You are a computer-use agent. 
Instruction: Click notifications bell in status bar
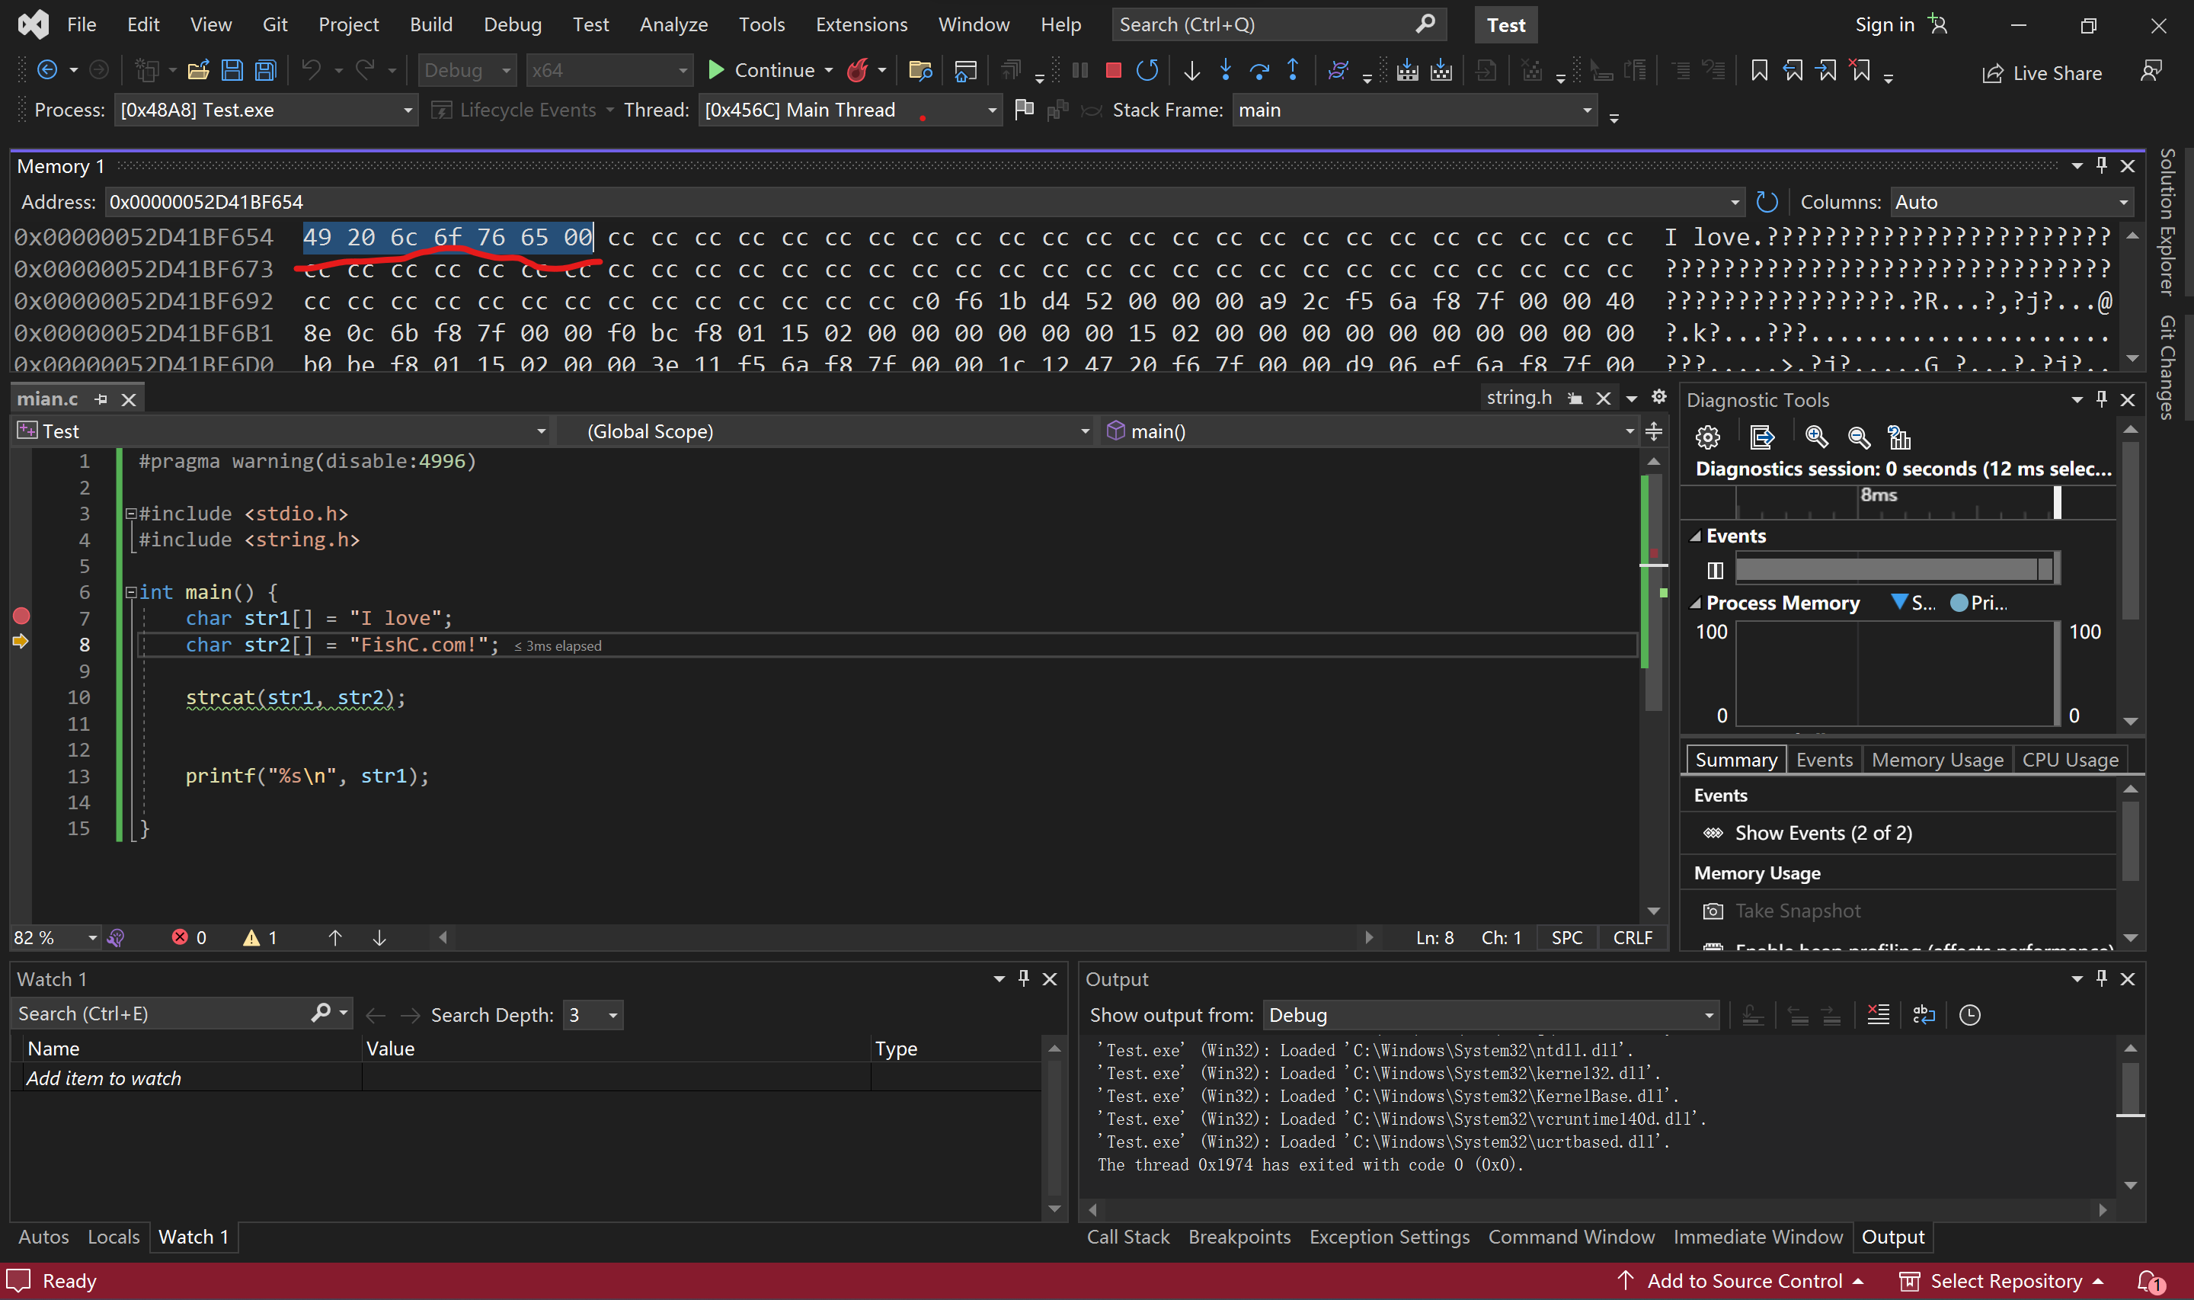[2149, 1282]
